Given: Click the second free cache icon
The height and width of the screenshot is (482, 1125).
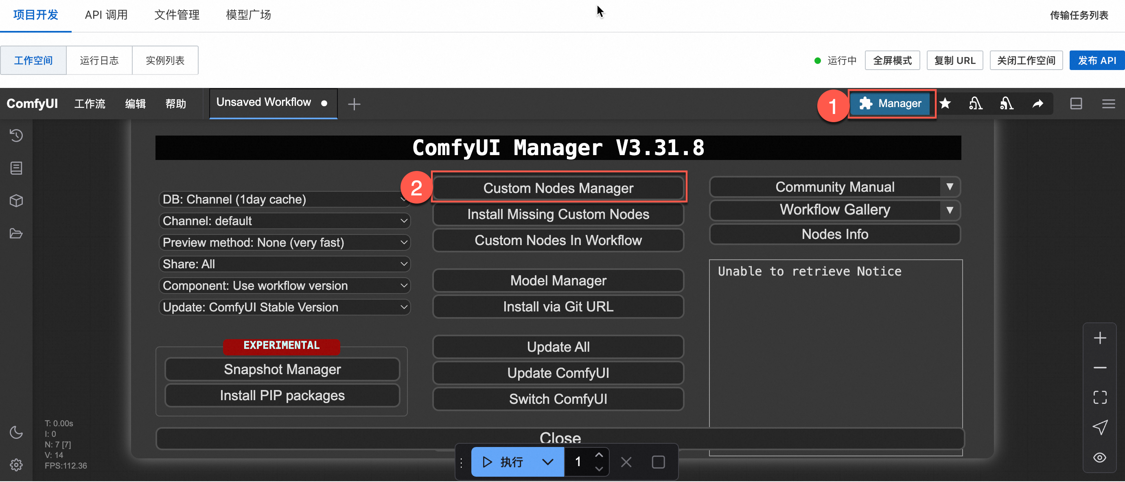Looking at the screenshot, I should [1007, 103].
